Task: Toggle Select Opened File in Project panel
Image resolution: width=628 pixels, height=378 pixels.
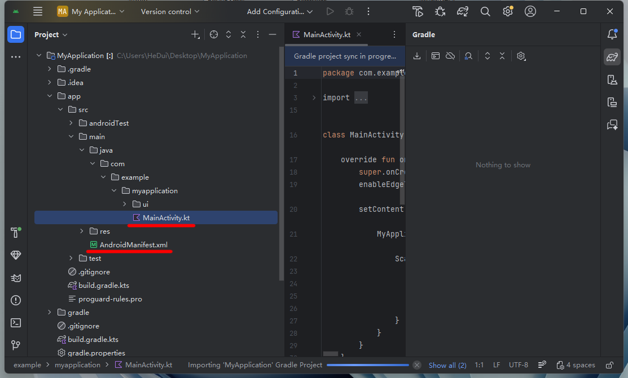Action: 213,34
